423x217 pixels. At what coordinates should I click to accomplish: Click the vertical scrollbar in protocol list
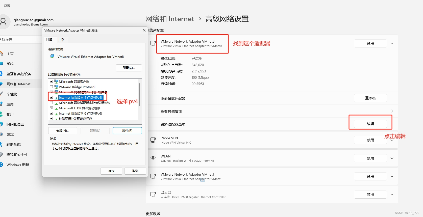(x=140, y=95)
